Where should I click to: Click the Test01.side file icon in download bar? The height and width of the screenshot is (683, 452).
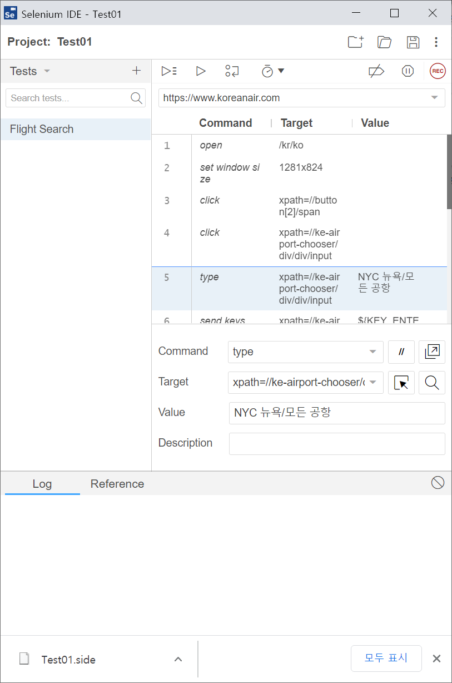click(24, 659)
